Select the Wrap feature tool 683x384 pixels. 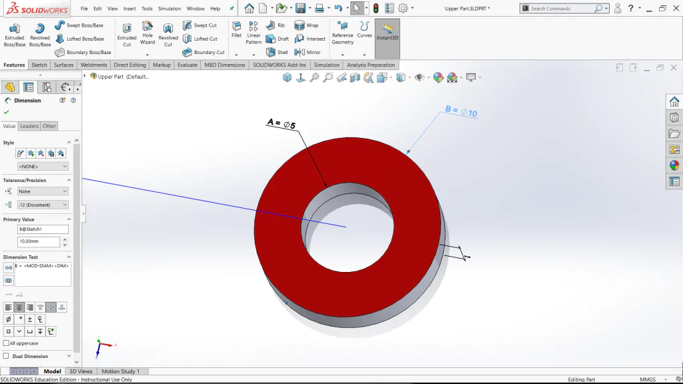click(x=307, y=25)
